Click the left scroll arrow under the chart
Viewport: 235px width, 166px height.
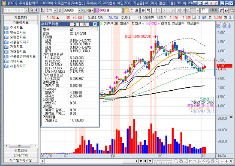(x=42, y=161)
